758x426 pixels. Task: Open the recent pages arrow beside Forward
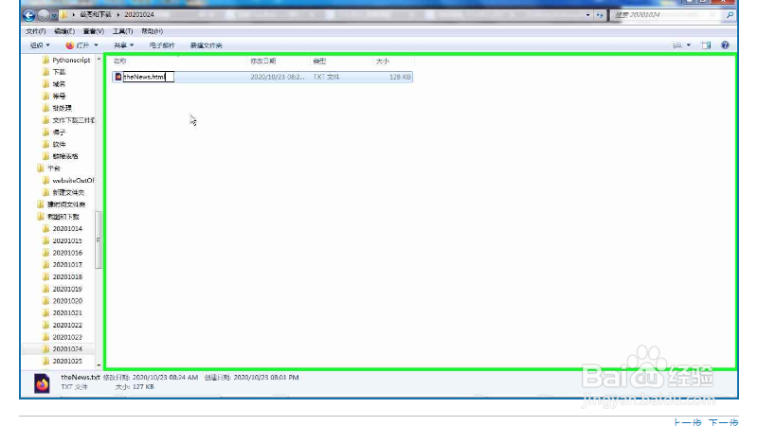pyautogui.click(x=54, y=16)
